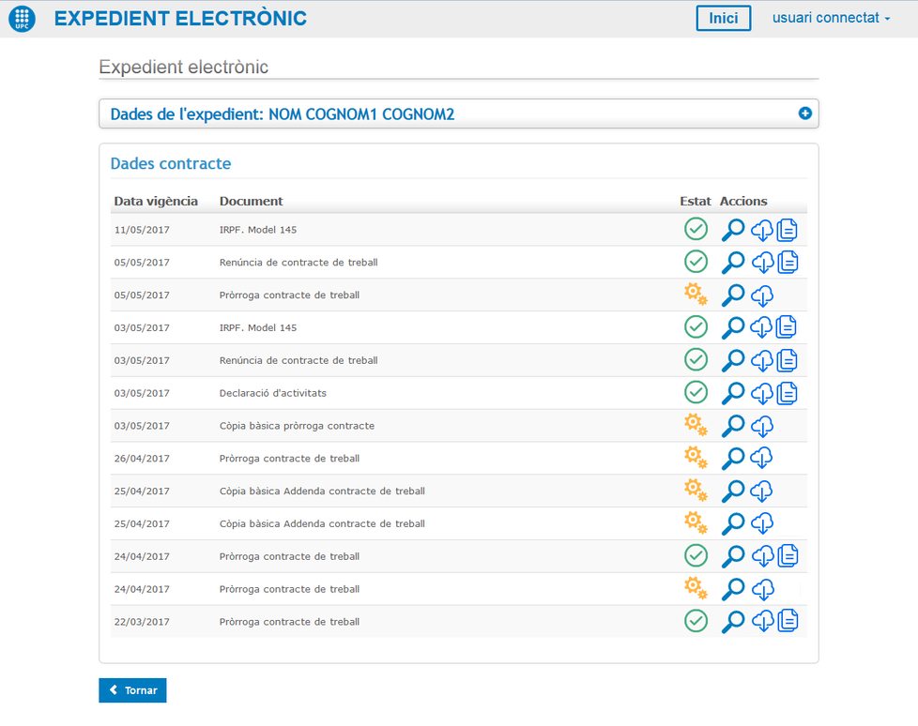Download the 11/05/2017 IRPF Model 145 file
Viewport: 918px width, 726px height.
point(762,230)
